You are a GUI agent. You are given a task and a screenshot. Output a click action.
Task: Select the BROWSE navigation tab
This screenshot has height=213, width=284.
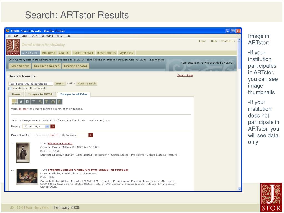click(x=49, y=53)
